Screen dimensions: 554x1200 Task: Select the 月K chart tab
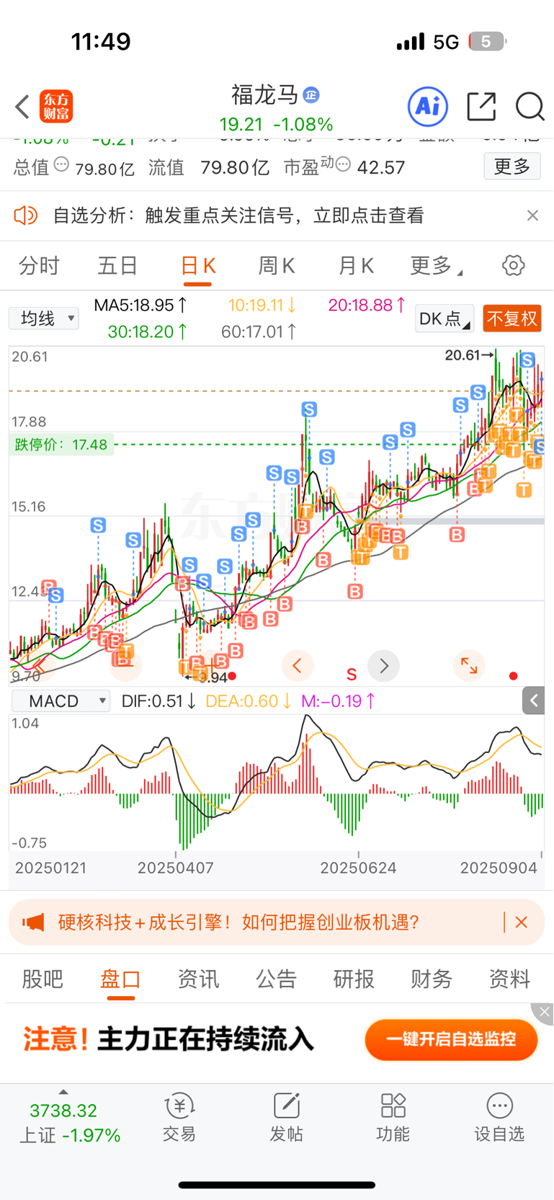[x=356, y=266]
